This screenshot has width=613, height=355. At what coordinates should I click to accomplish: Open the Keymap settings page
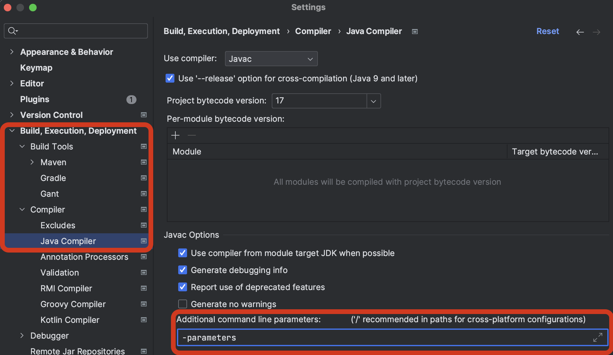click(x=36, y=68)
